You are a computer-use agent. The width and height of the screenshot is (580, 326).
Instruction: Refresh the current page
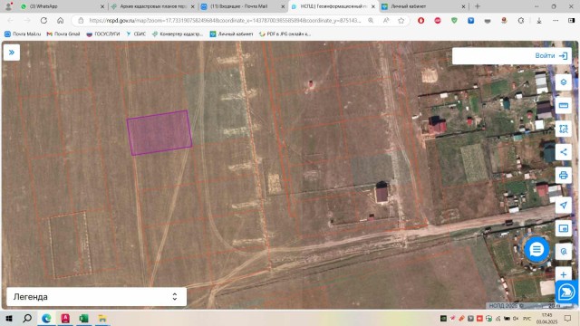pos(43,21)
